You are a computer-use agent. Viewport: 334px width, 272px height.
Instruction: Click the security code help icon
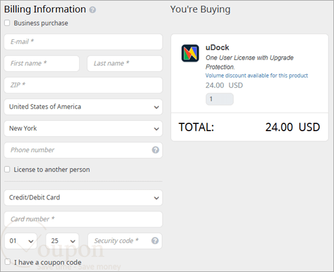155,241
